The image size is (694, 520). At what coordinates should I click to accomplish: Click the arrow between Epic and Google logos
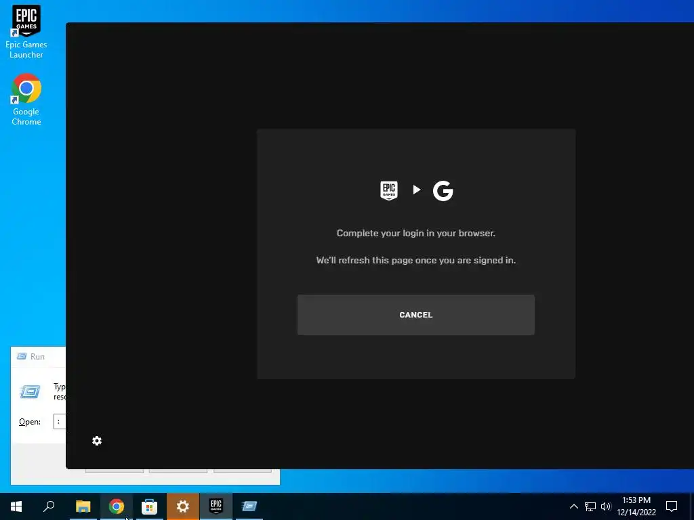pyautogui.click(x=417, y=190)
